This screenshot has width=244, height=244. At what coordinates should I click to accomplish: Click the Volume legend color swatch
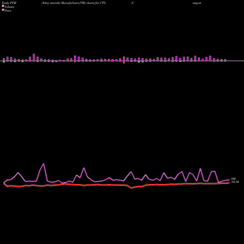click(3, 6)
